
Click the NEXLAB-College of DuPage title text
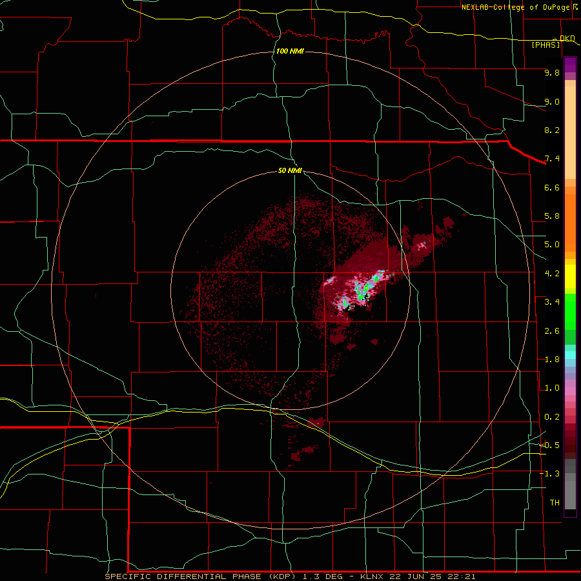pos(515,7)
